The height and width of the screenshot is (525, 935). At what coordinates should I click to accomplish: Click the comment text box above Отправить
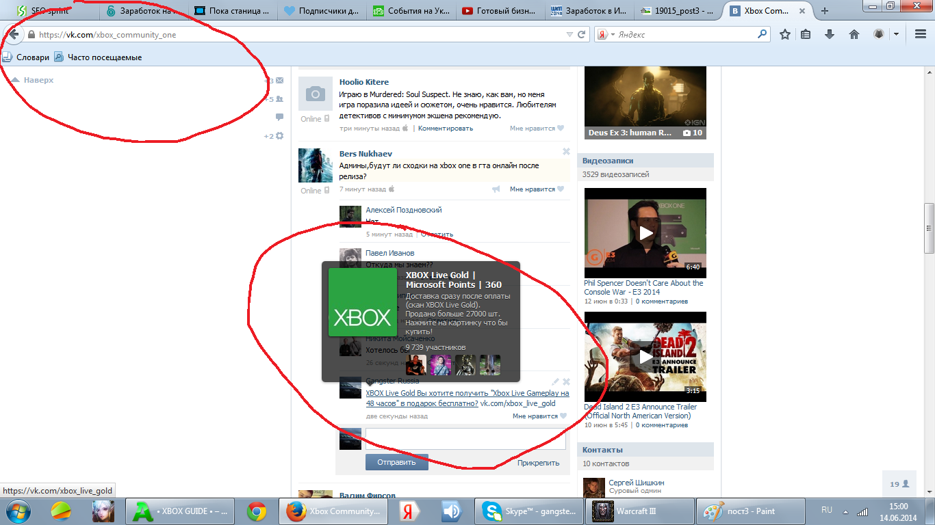click(465, 439)
